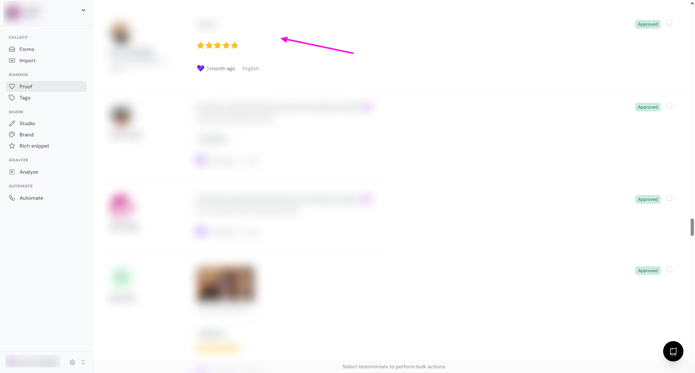Open the Forms inbox icon
The height and width of the screenshot is (373, 695).
[12, 49]
